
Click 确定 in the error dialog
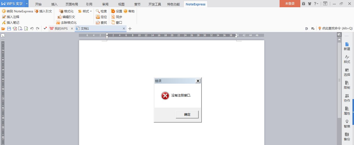(187, 115)
